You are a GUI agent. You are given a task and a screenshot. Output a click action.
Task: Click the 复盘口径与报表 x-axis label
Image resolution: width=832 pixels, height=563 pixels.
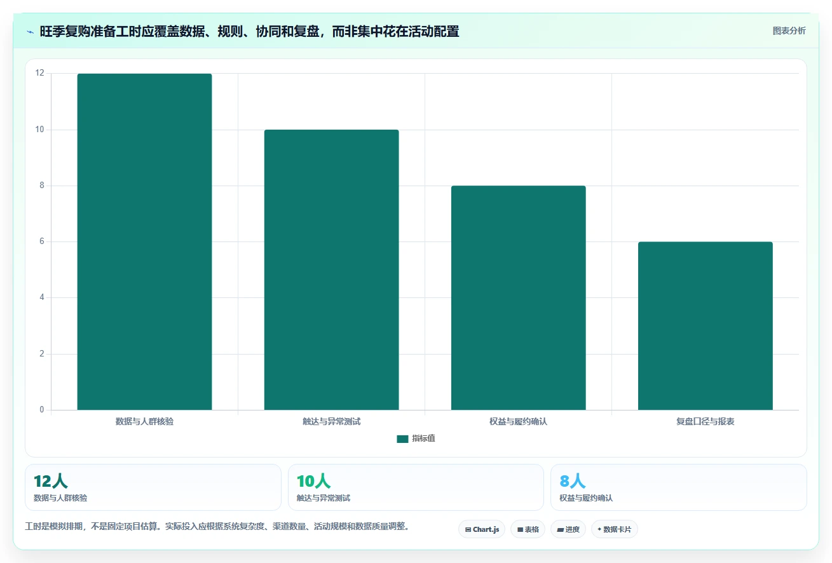tap(706, 421)
